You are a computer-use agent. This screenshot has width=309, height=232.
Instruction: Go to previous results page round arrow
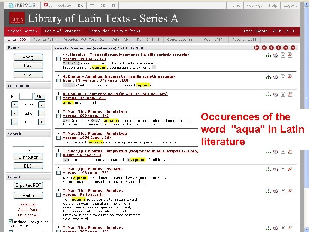(271, 48)
